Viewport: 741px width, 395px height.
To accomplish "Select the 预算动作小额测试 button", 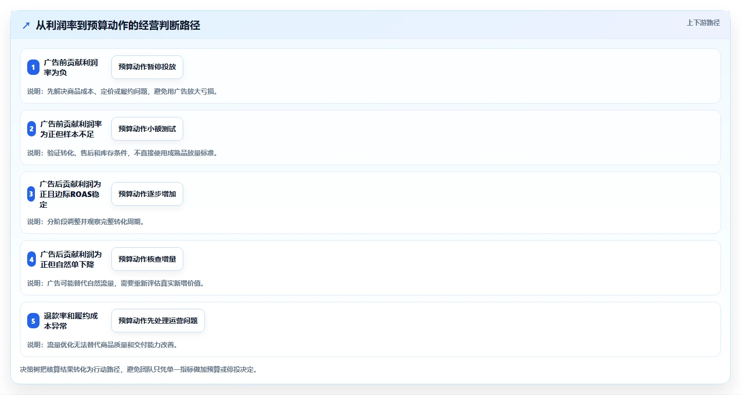I will pos(147,129).
